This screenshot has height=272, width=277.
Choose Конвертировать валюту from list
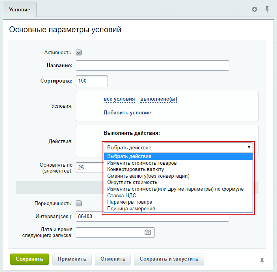(136, 169)
